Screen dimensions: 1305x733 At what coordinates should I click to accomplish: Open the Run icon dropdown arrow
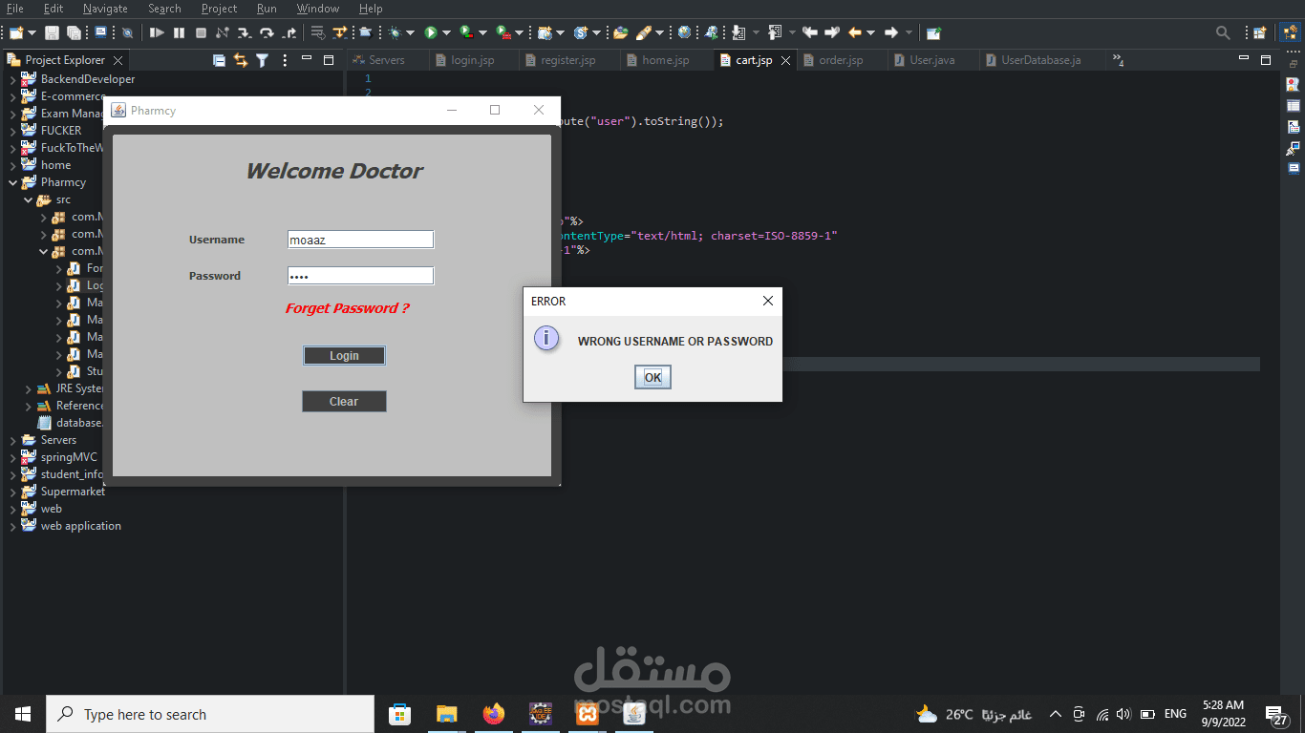coord(446,32)
